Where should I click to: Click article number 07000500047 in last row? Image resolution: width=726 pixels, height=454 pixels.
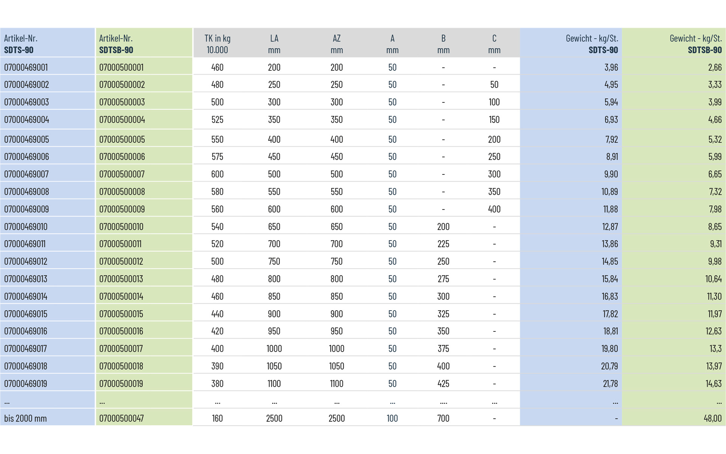(x=121, y=418)
